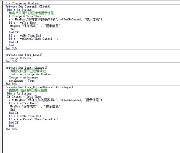Click the 'Dim Change As Boolean' declaration line
Viewport: 180px width, 153px height.
(22, 3)
